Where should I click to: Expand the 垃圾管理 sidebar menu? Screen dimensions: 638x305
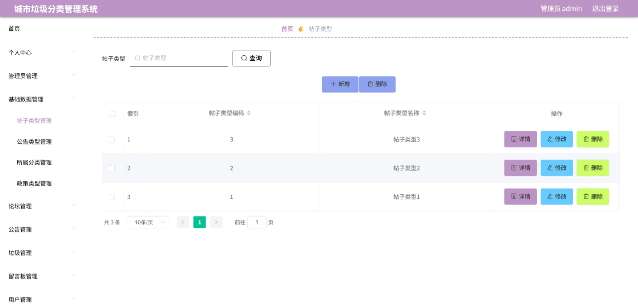42,253
